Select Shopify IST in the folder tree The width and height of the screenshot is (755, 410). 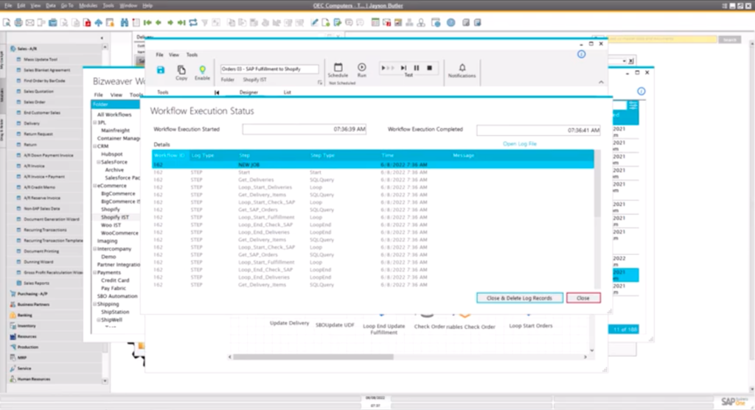(114, 217)
